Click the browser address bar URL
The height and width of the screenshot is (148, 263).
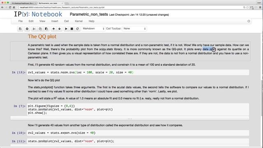[62, 7]
